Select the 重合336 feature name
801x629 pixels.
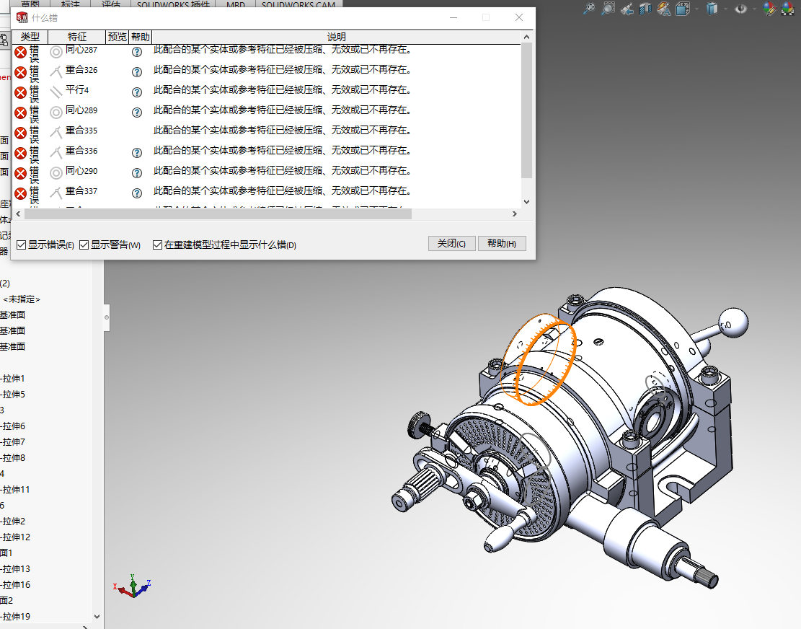[81, 151]
